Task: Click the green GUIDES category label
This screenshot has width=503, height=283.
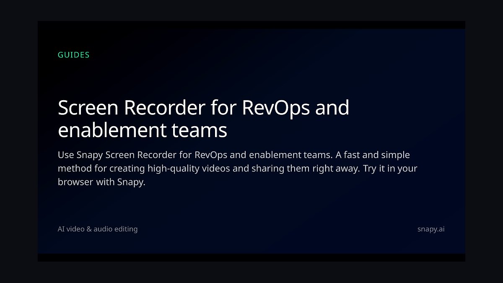Action: pyautogui.click(x=74, y=55)
